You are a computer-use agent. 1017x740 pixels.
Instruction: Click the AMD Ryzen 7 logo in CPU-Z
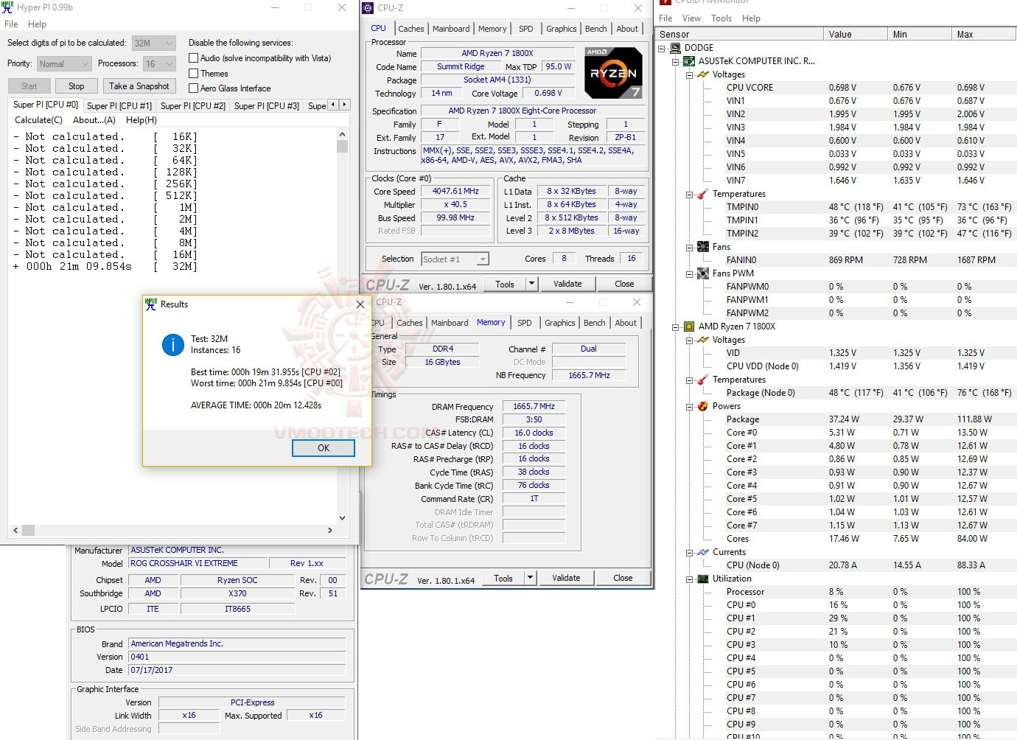613,72
